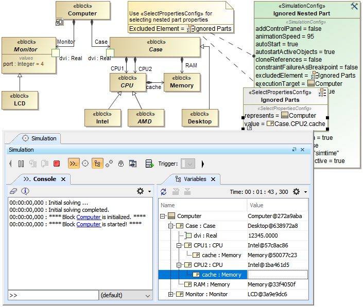Stop simulation with red square button
The image size is (363, 307).
tap(57, 164)
